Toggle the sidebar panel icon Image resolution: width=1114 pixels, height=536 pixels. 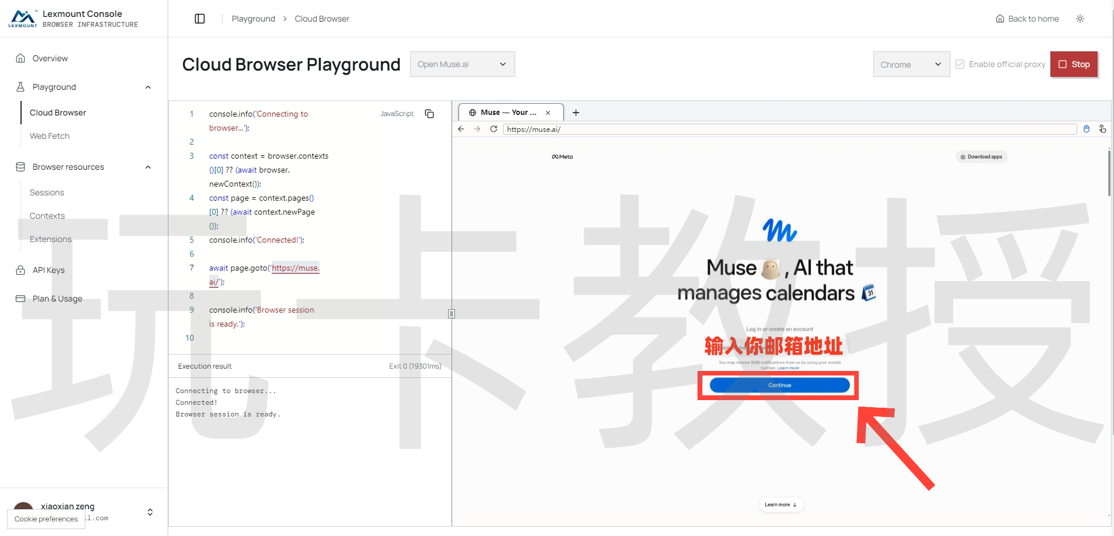(x=200, y=19)
